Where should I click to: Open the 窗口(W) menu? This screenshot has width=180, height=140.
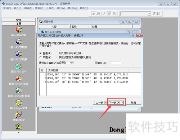72,8
